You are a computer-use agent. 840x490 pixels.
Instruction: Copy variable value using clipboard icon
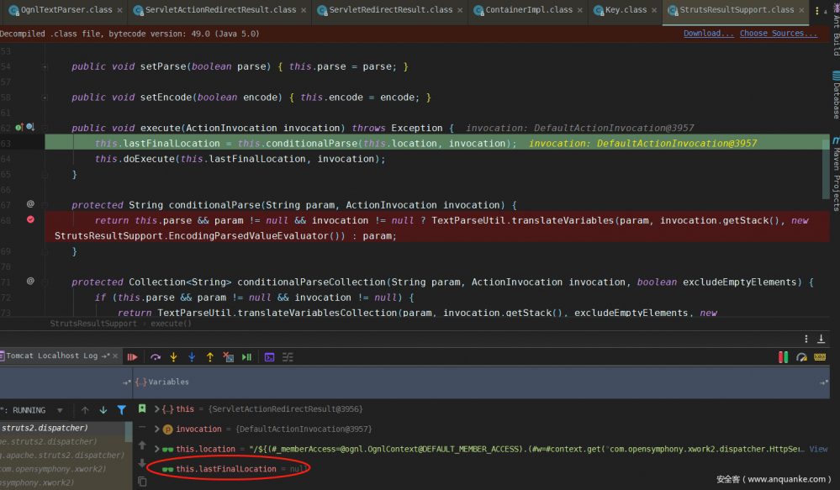click(x=143, y=482)
